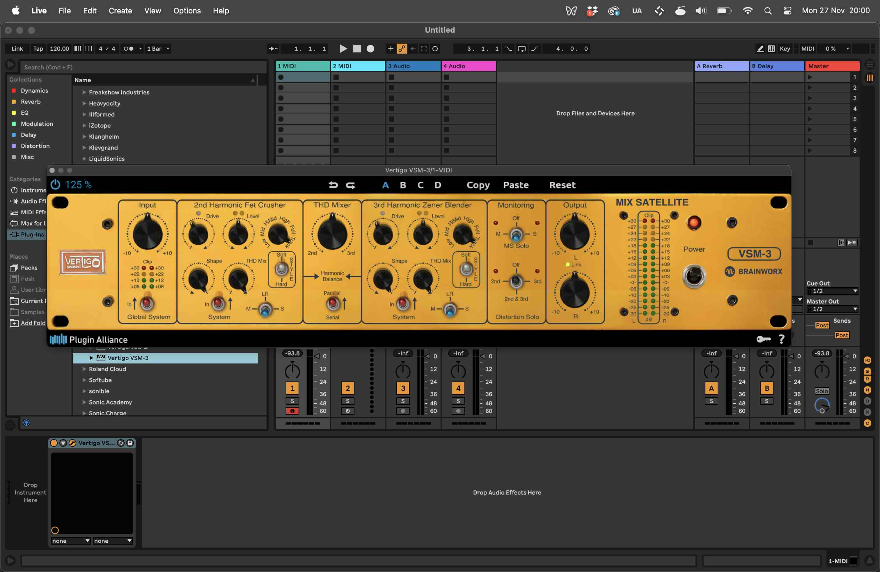Click the browser search field
Image resolution: width=880 pixels, height=572 pixels.
pos(143,67)
